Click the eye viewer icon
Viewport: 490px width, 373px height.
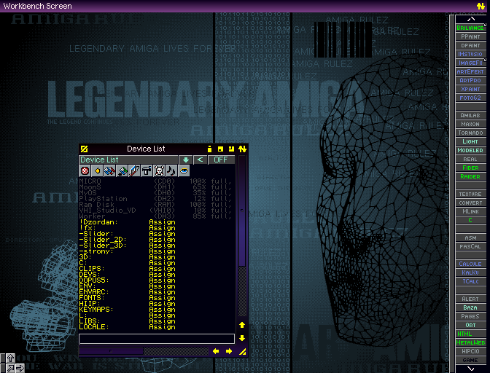(x=184, y=171)
